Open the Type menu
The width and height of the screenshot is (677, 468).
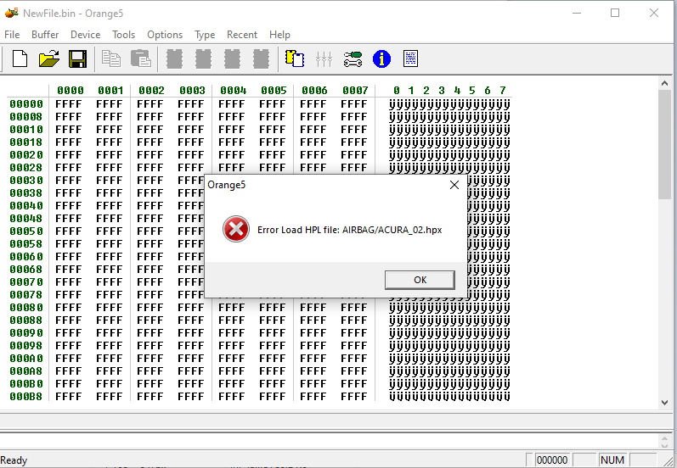[x=205, y=35]
